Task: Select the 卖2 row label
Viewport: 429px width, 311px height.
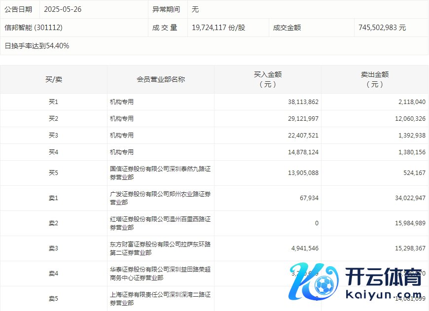Action: coord(53,223)
